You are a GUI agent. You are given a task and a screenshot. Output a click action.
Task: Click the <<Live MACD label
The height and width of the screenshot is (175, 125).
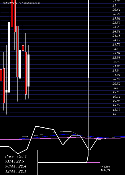(105, 168)
